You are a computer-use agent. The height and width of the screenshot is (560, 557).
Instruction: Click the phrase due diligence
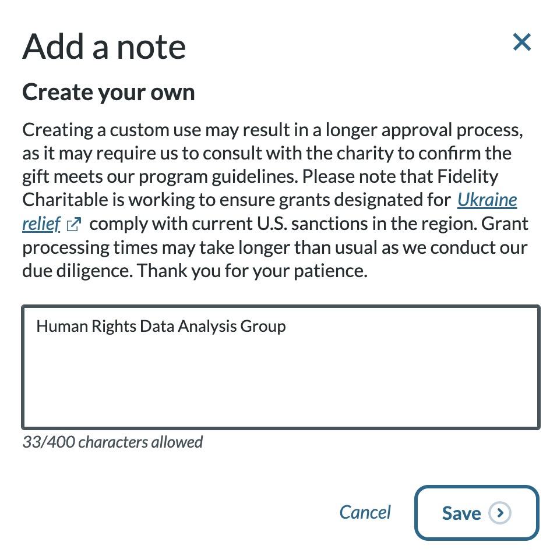(77, 271)
